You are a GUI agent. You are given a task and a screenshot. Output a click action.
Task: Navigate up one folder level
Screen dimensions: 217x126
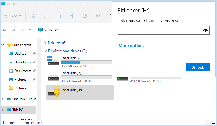click(x=30, y=30)
